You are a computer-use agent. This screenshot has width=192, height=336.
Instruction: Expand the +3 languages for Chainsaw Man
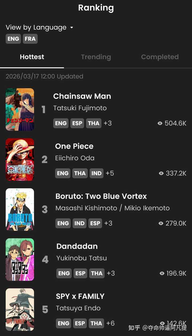point(108,123)
